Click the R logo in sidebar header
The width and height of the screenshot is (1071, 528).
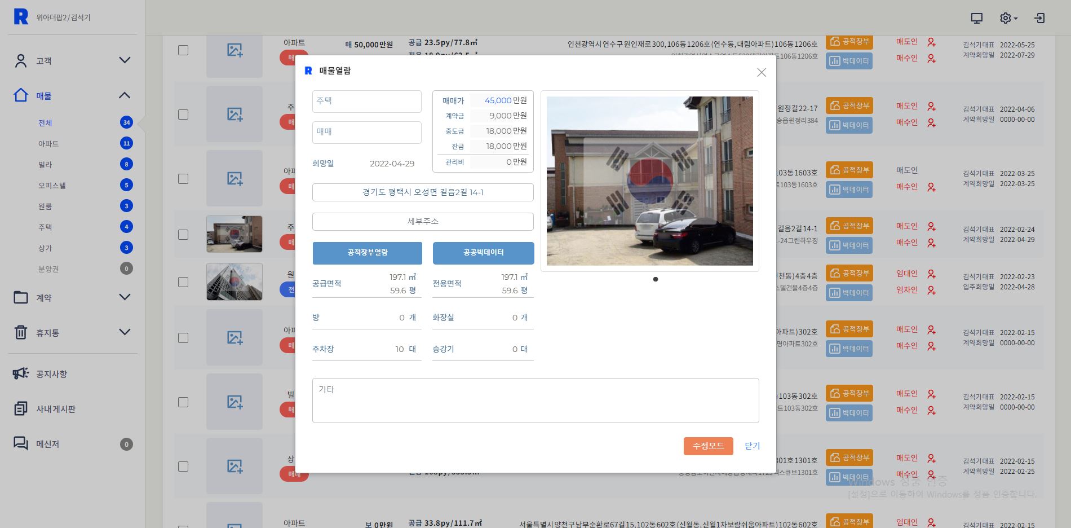coord(21,17)
